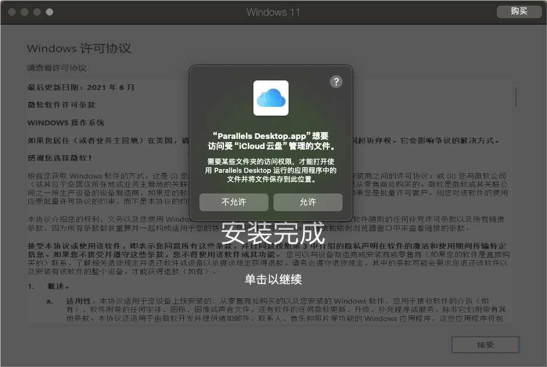This screenshot has height=367, width=547.
Task: Click the 感谢您选择微软 line
Action: point(60,158)
